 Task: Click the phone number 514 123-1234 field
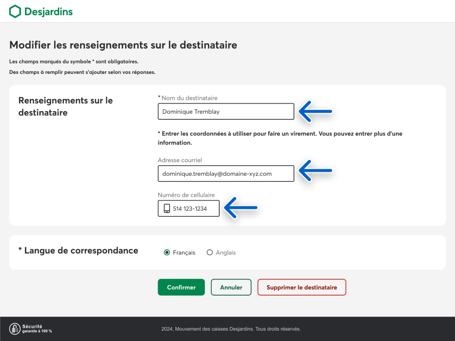tap(194, 209)
